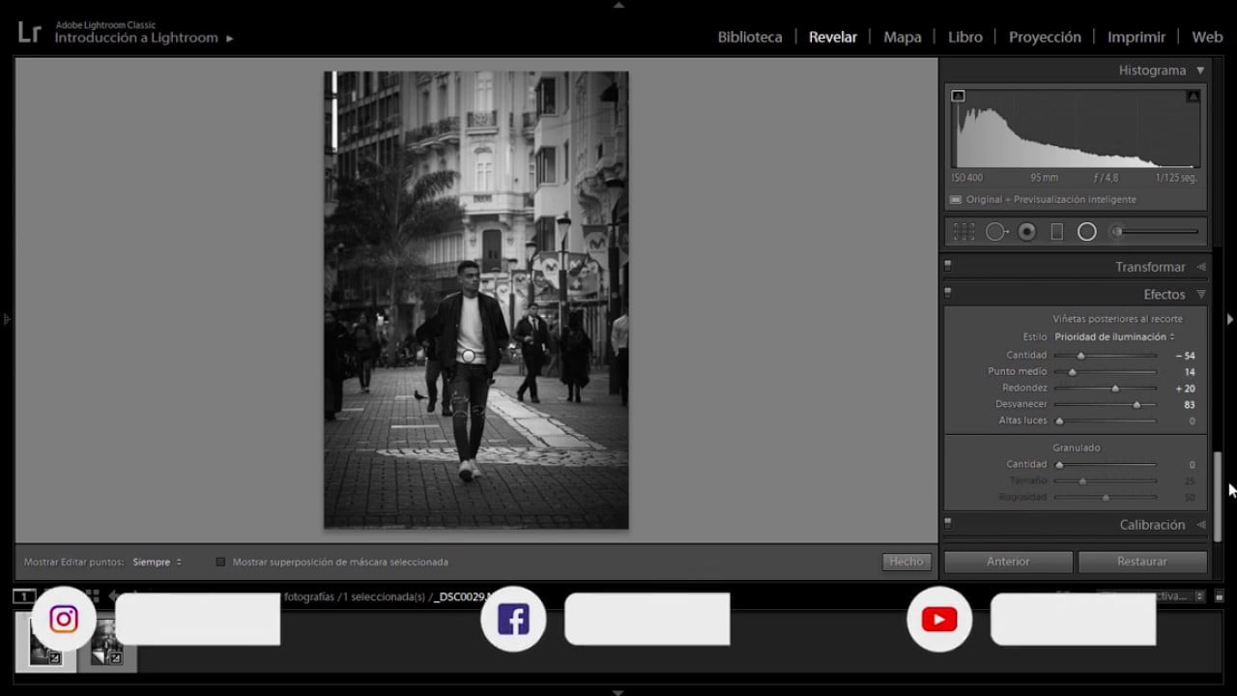Select the Red eye correction tool
Screen dimensions: 1237x696
click(x=1027, y=232)
